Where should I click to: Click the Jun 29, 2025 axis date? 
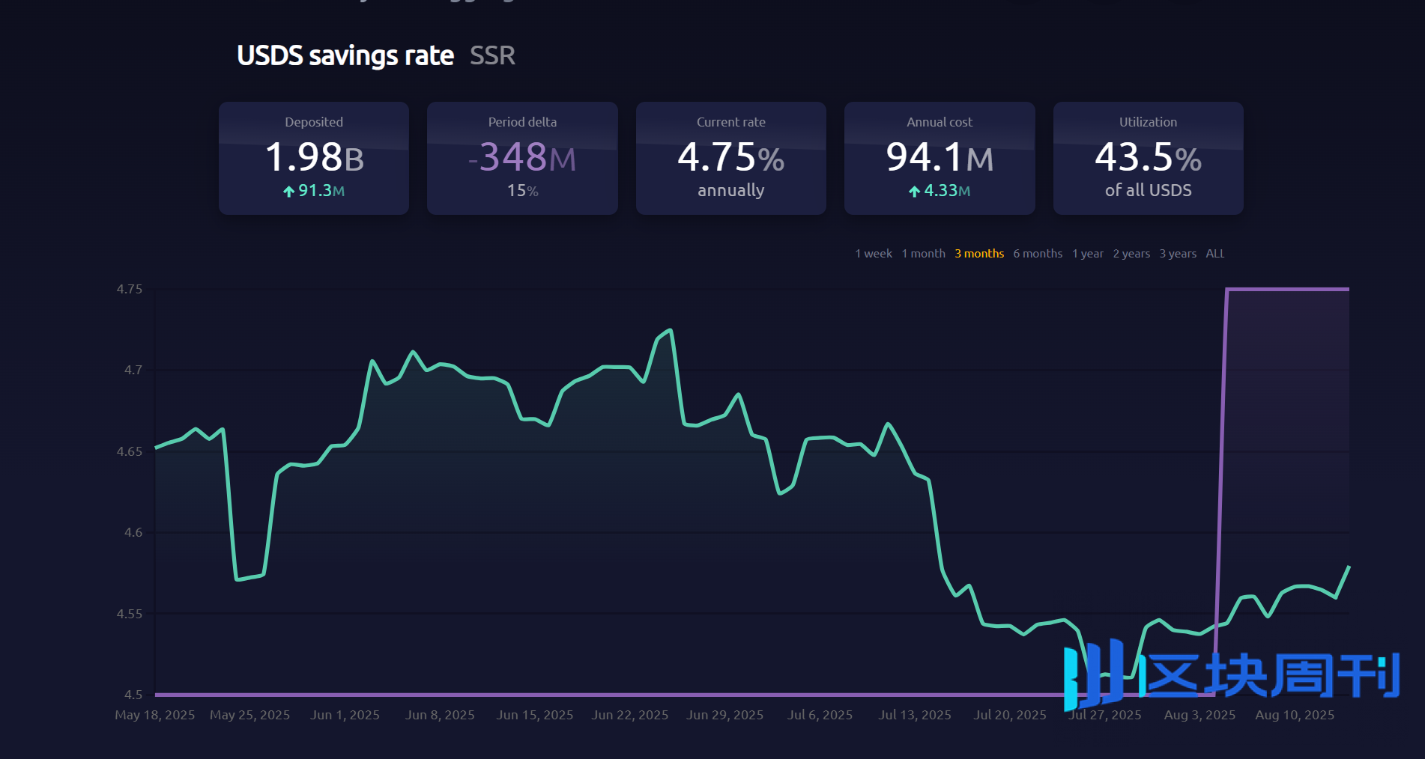pos(725,715)
